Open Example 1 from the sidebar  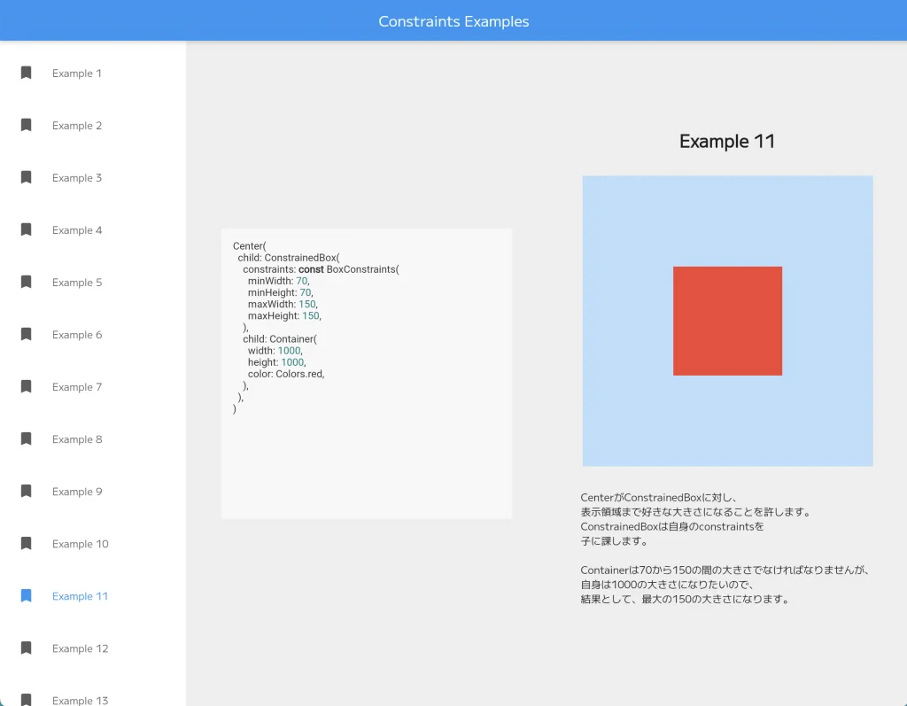[x=77, y=74]
